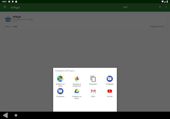Choose Google Photos upload option

tap(77, 81)
